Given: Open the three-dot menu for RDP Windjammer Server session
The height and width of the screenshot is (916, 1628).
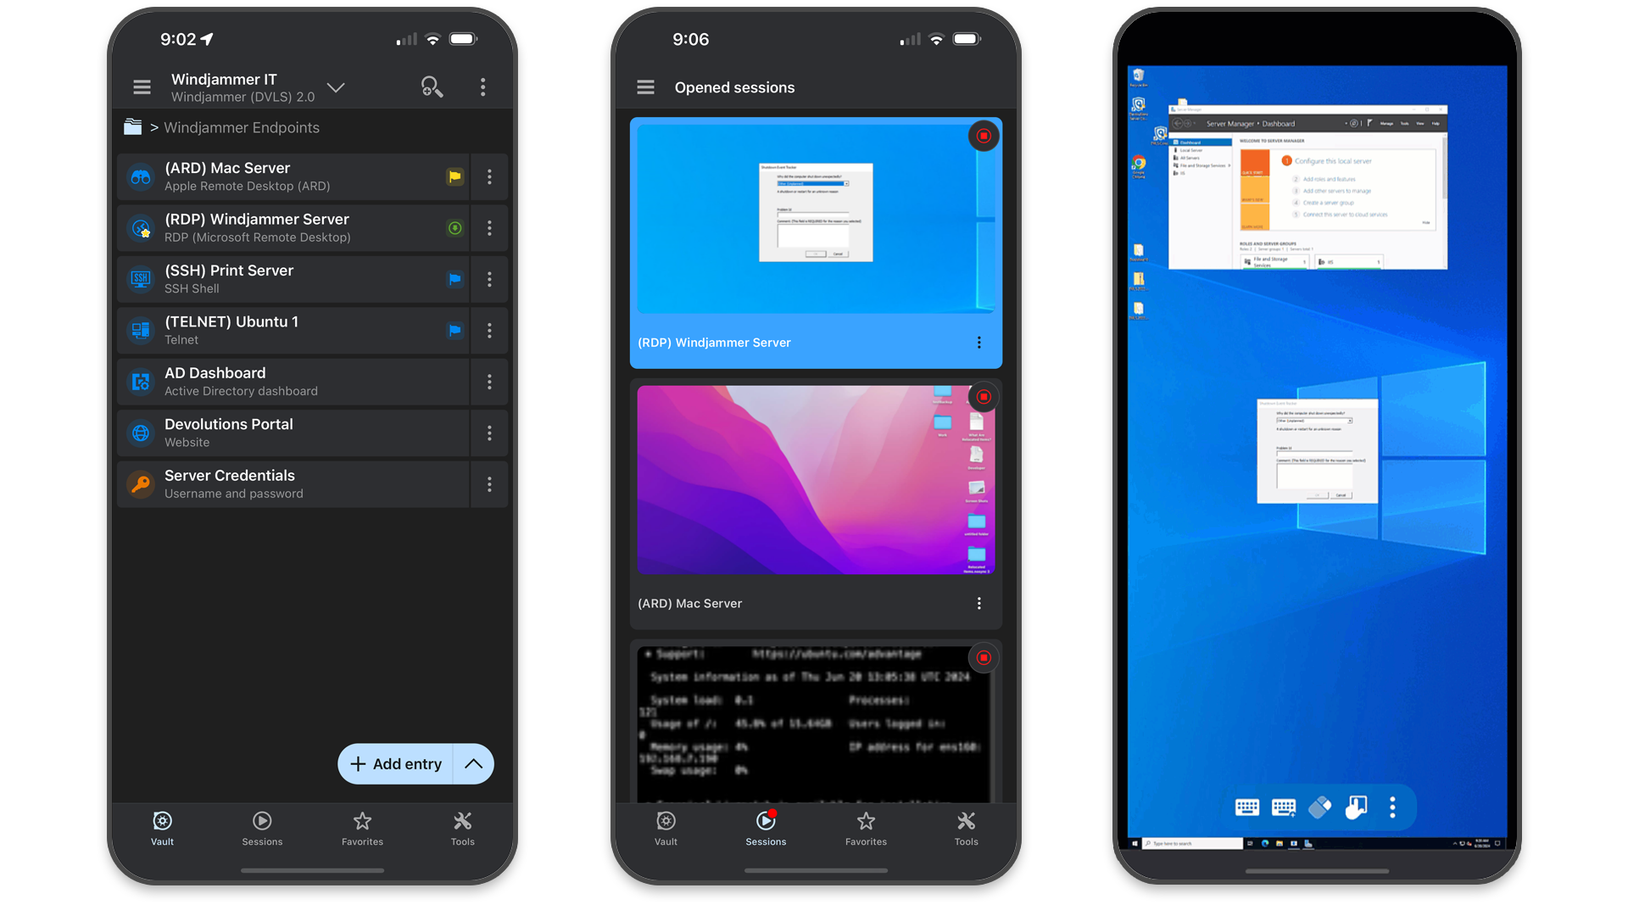Looking at the screenshot, I should pos(979,343).
